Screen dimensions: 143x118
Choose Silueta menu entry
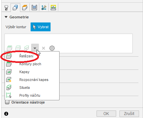tap(32, 88)
